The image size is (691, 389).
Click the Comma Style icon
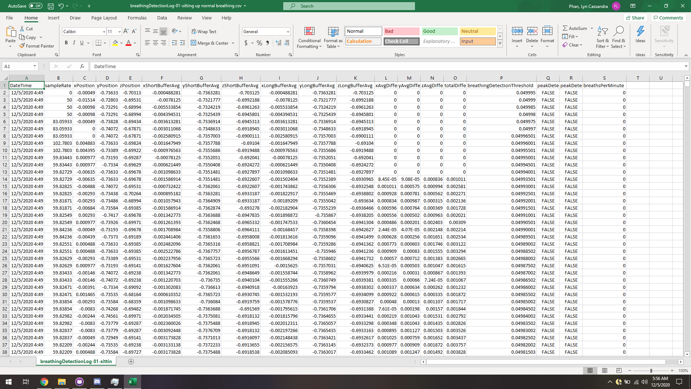(x=267, y=43)
